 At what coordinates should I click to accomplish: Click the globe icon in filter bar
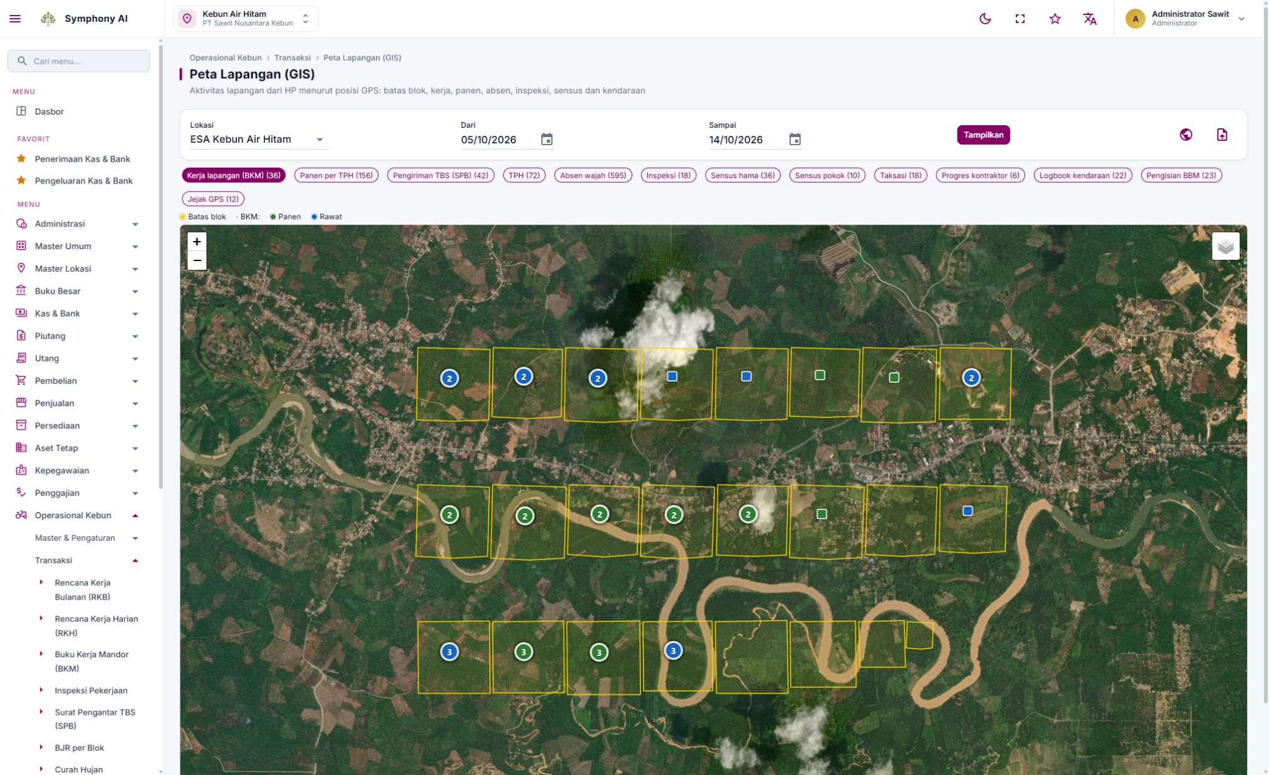1186,135
